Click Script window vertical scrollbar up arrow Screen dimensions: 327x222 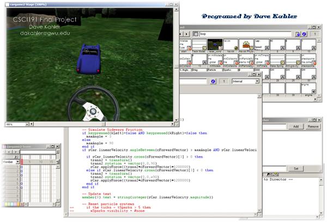pos(259,96)
